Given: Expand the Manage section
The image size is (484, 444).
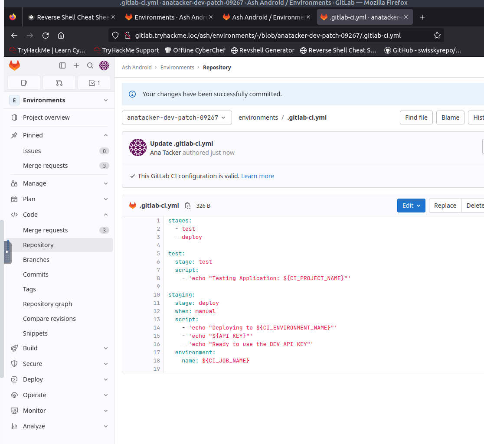Looking at the screenshot, I should (x=106, y=183).
